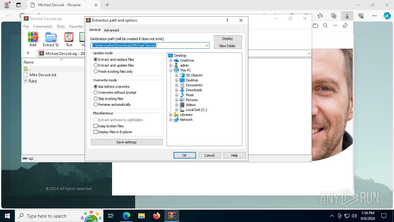Open a new tab in Edge
The width and height of the screenshot is (394, 222).
pos(107,5)
